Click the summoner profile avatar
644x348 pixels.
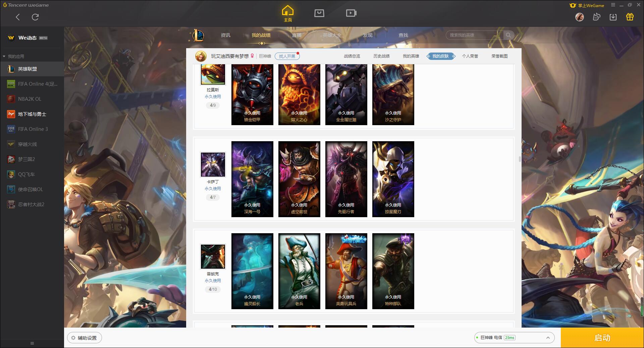[201, 56]
